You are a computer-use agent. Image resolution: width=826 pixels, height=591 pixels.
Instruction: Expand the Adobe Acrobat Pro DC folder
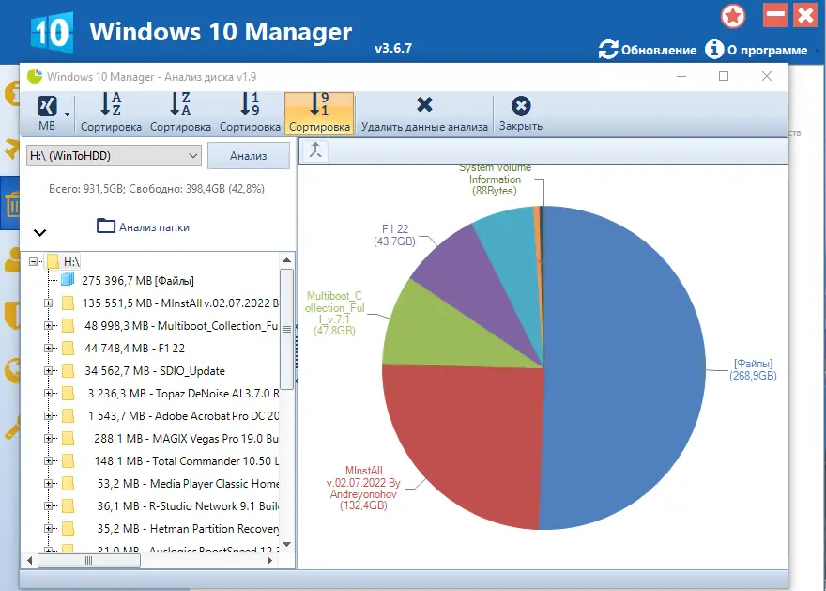tap(48, 416)
